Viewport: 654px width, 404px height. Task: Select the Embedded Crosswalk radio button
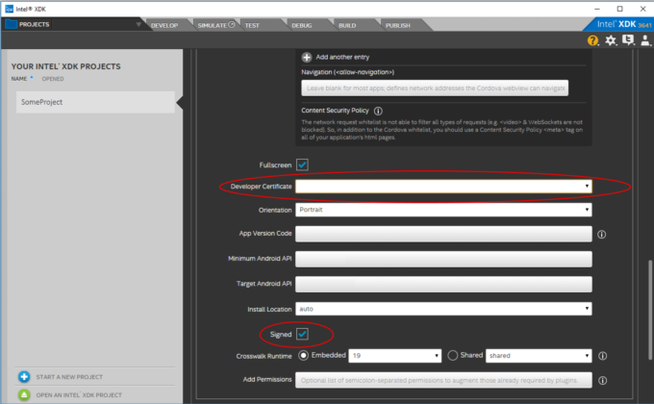[303, 355]
